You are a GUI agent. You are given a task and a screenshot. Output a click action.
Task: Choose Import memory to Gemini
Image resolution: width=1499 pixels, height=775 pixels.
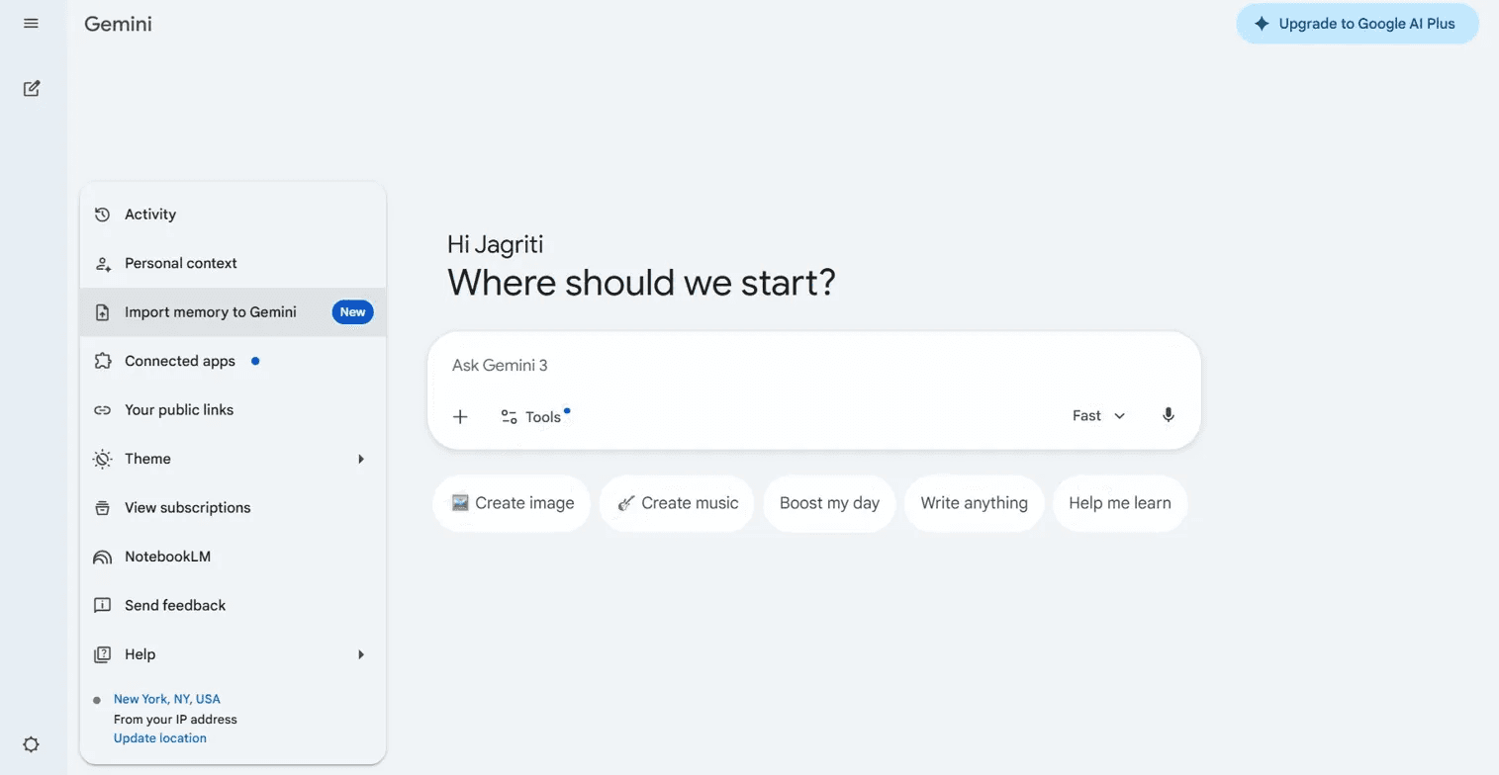point(210,312)
